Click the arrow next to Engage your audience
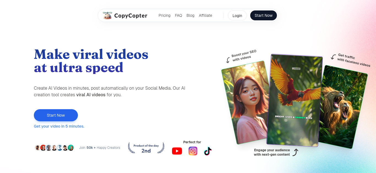The height and width of the screenshot is (173, 376). (x=295, y=152)
